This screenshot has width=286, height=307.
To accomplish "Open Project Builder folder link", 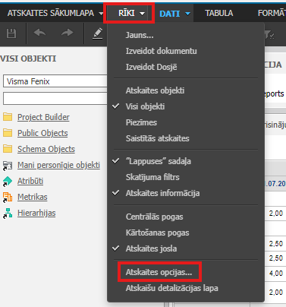I will click(x=43, y=117).
